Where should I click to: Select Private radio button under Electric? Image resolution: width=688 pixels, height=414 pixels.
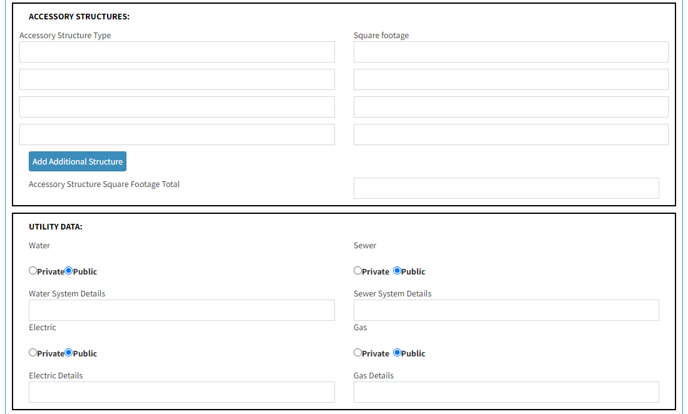[33, 353]
